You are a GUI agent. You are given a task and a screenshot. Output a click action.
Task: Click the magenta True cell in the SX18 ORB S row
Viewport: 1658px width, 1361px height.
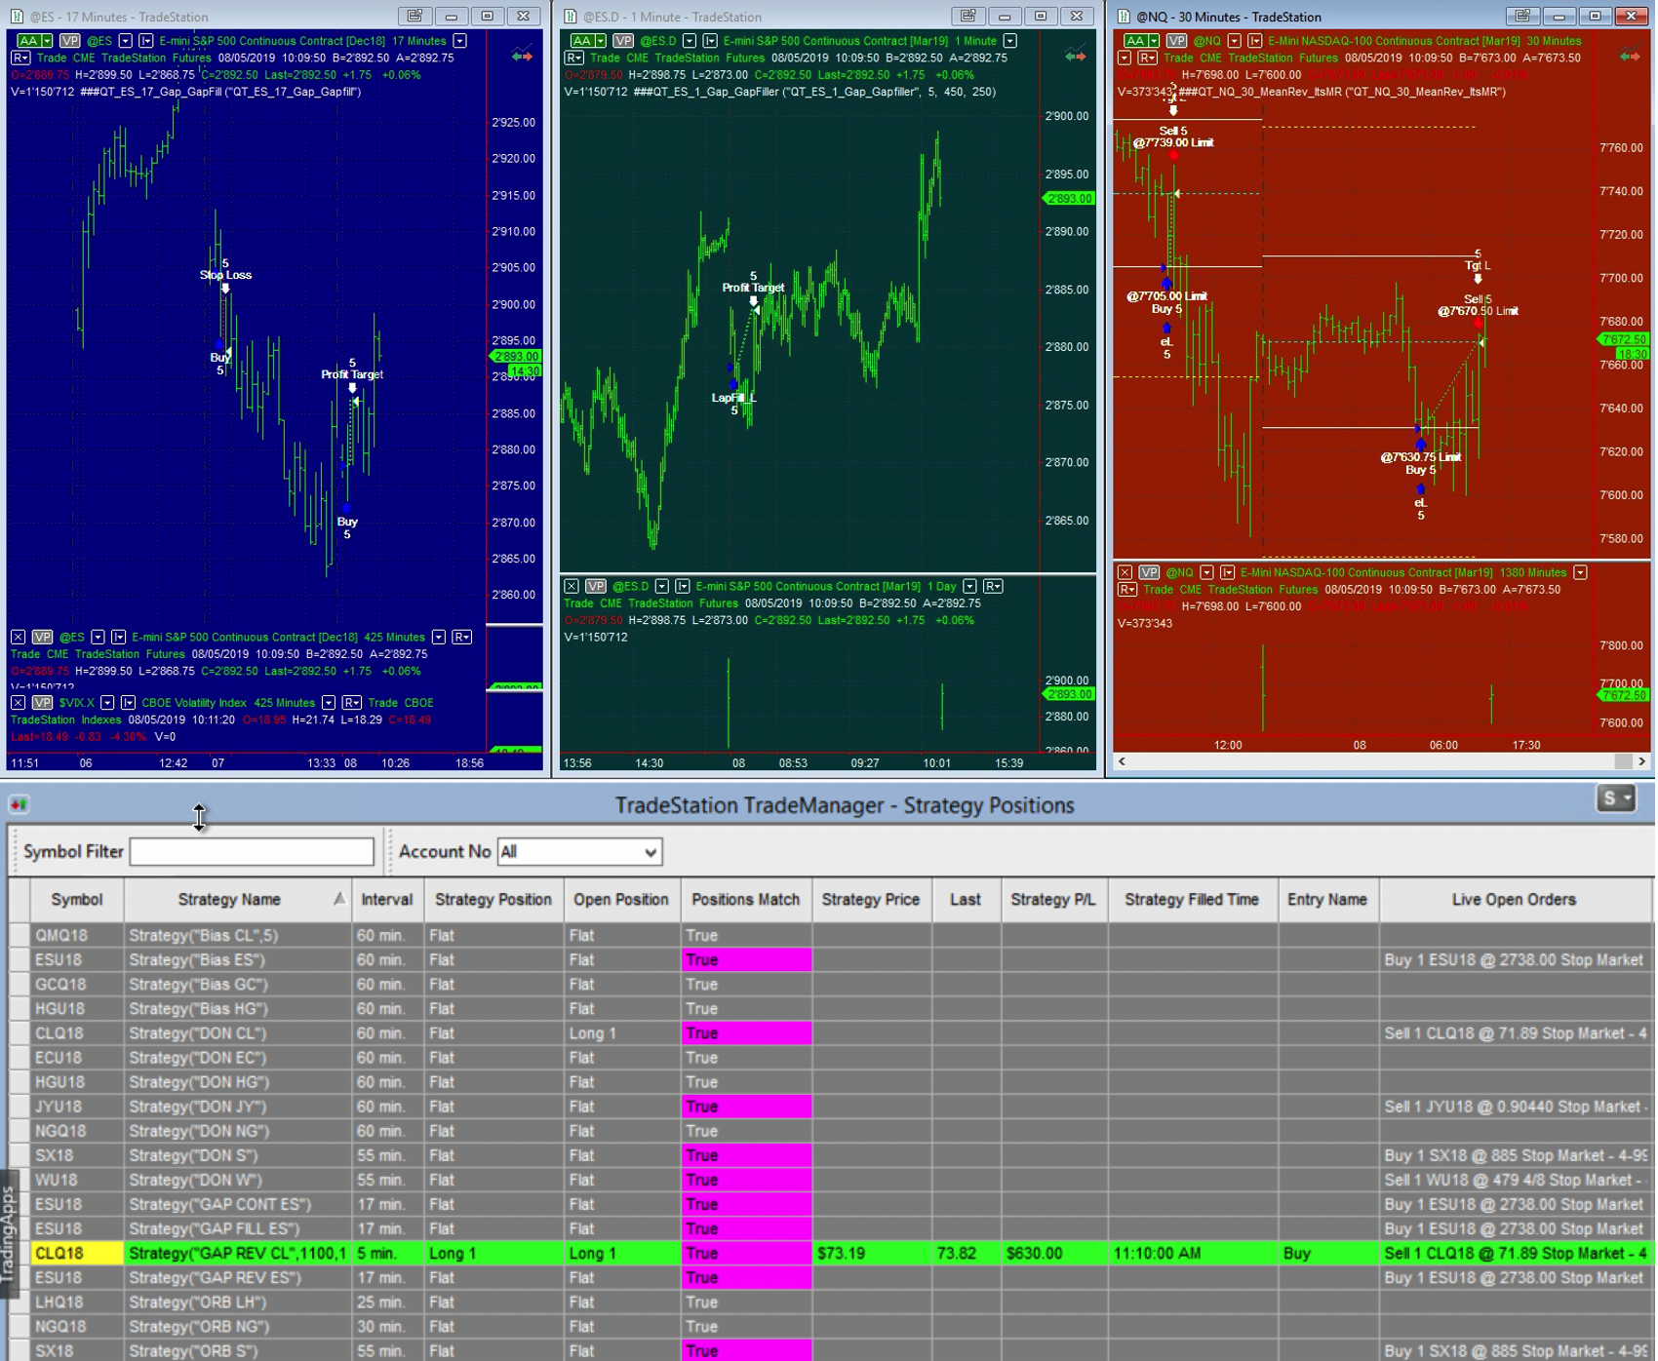pyautogui.click(x=746, y=1350)
